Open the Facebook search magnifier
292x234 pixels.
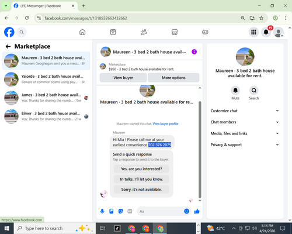coord(22,32)
